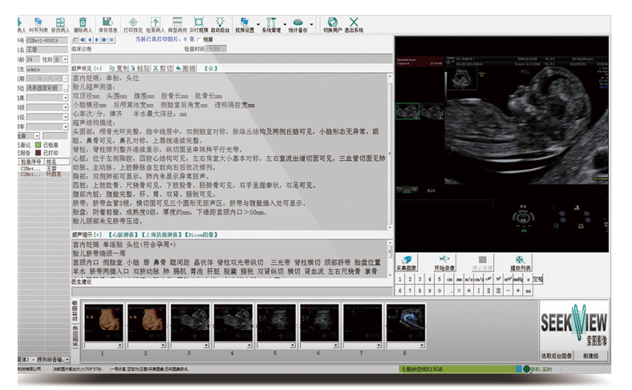
Task: Expand 超声所见 with [+] button
Action: coord(98,68)
